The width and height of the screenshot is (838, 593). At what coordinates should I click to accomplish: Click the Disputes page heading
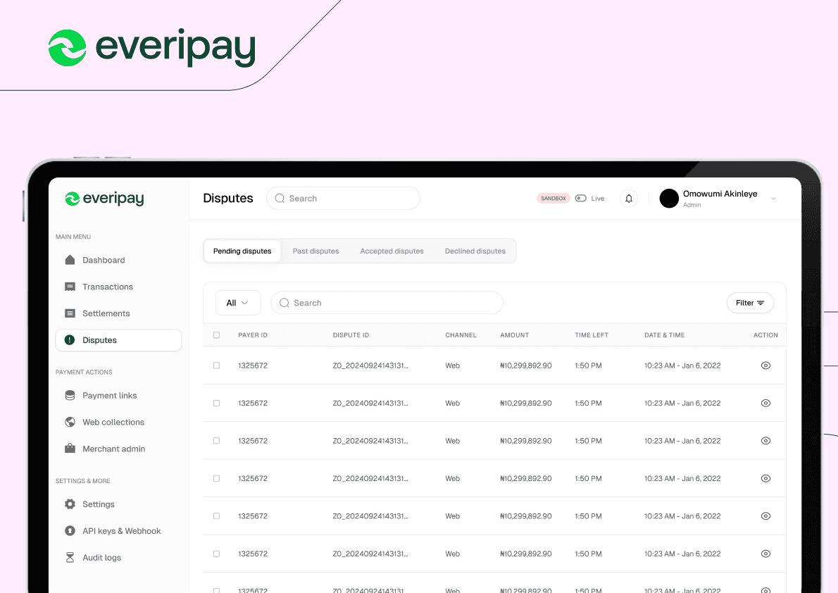[228, 199]
